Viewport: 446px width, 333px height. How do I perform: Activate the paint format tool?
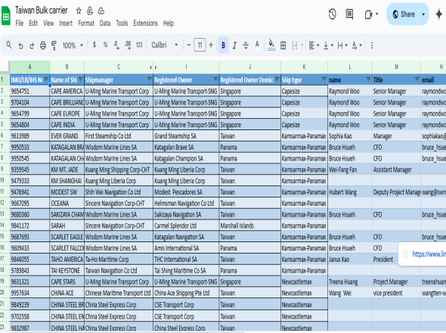54,45
